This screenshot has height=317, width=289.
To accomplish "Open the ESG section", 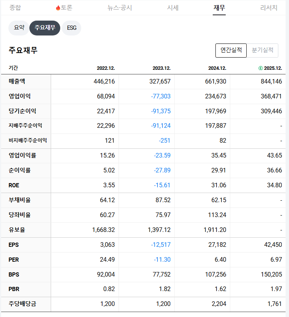I will click(x=71, y=28).
